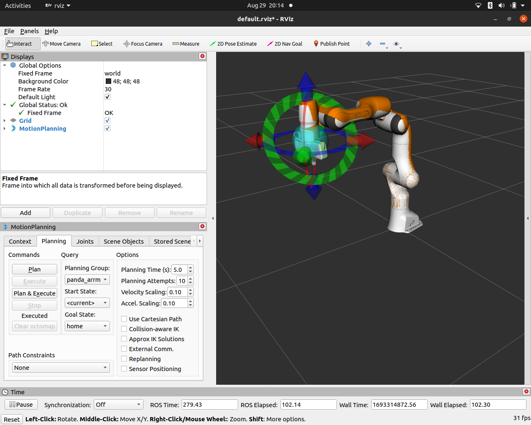Enable the Replanning checkbox
This screenshot has width=531, height=425.
click(x=124, y=359)
